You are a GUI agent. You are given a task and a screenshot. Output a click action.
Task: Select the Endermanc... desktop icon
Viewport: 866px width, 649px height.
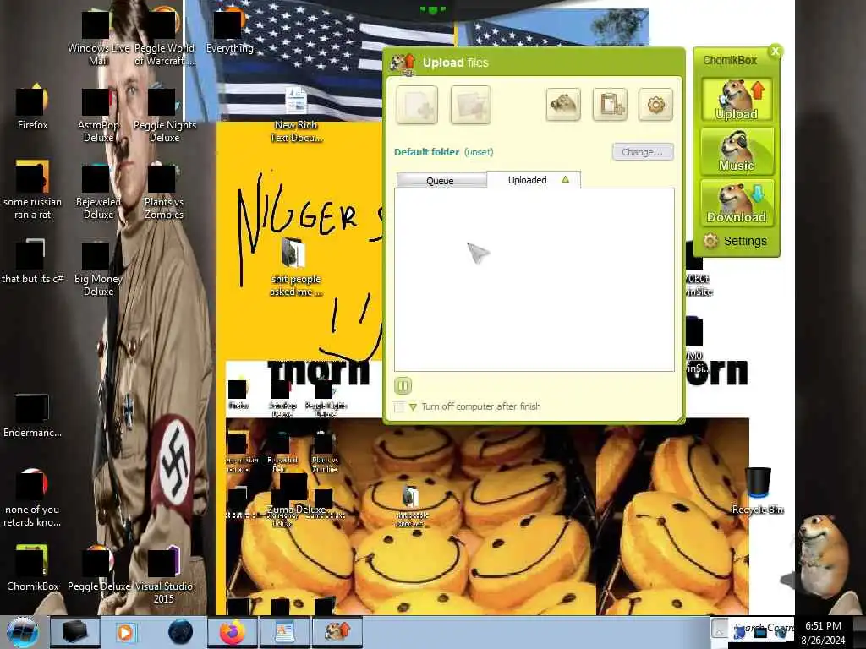[x=32, y=416]
